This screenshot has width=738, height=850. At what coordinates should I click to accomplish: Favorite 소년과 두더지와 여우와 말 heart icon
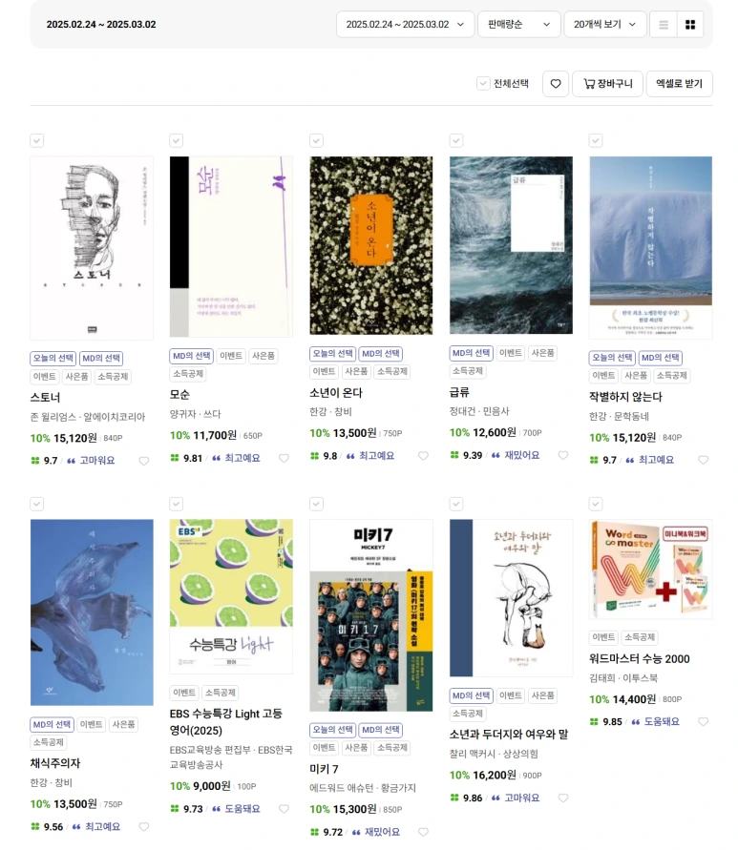tap(563, 798)
